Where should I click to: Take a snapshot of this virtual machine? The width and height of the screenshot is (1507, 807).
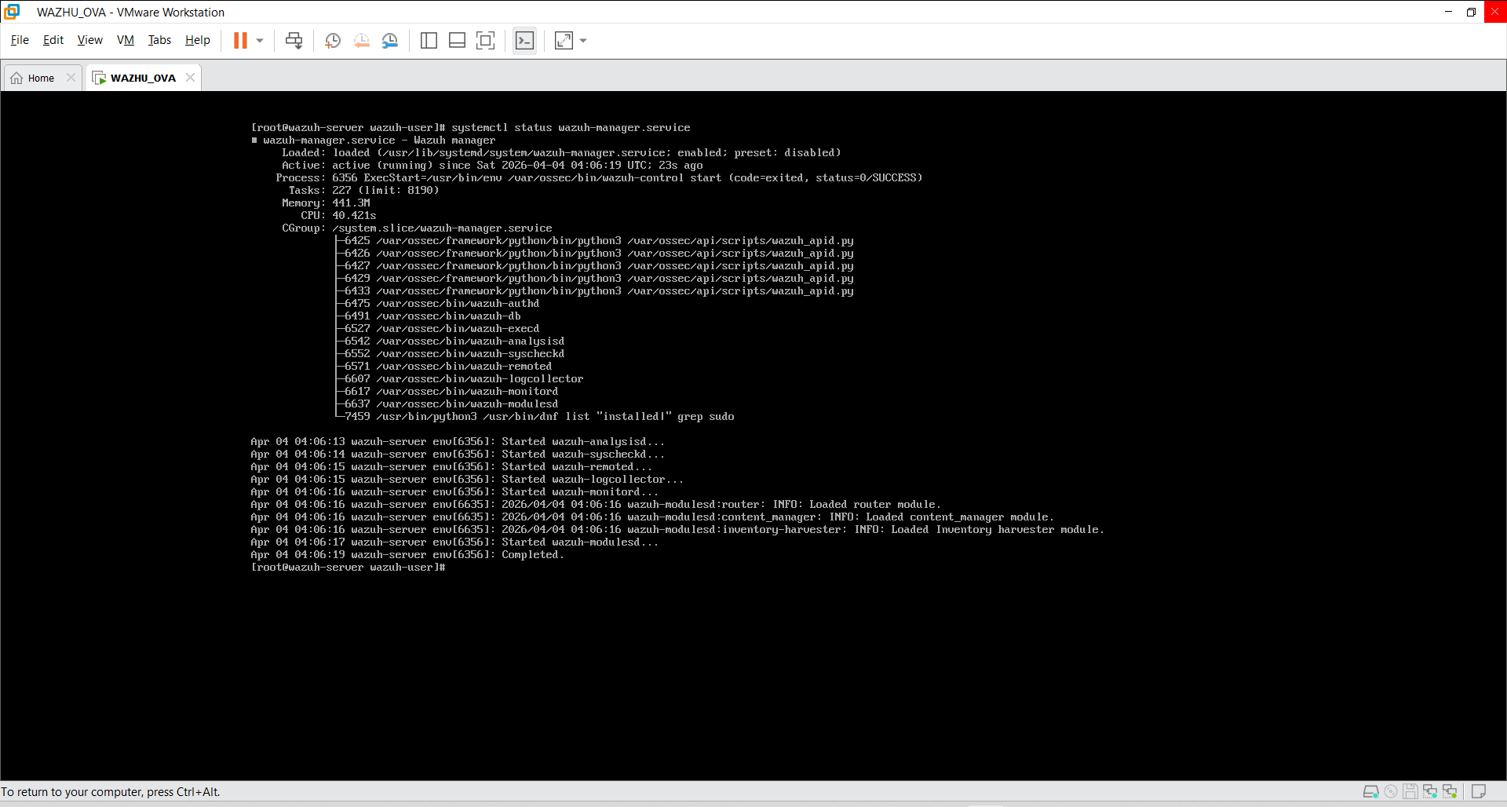pos(333,41)
